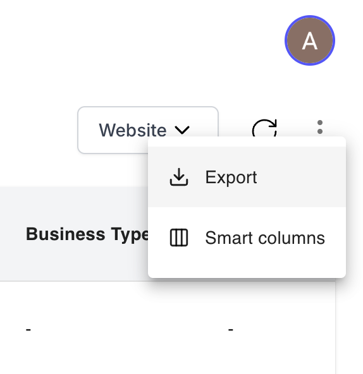The height and width of the screenshot is (374, 363).
Task: Click the Export text label
Action: [231, 178]
